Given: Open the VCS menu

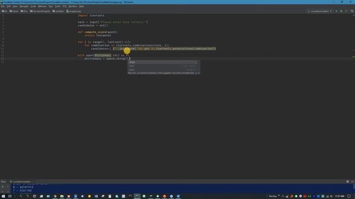Looking at the screenshot, I should [x=64, y=6].
